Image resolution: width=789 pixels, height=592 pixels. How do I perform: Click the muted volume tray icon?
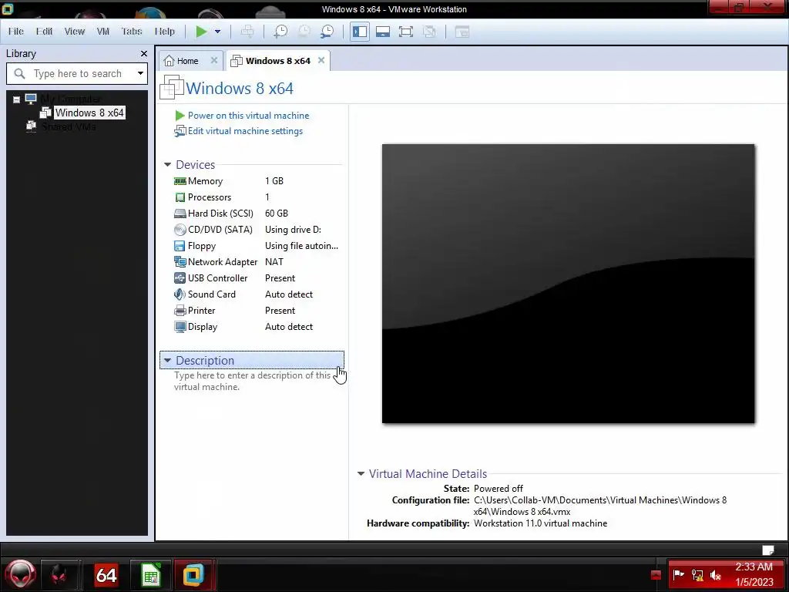click(716, 574)
